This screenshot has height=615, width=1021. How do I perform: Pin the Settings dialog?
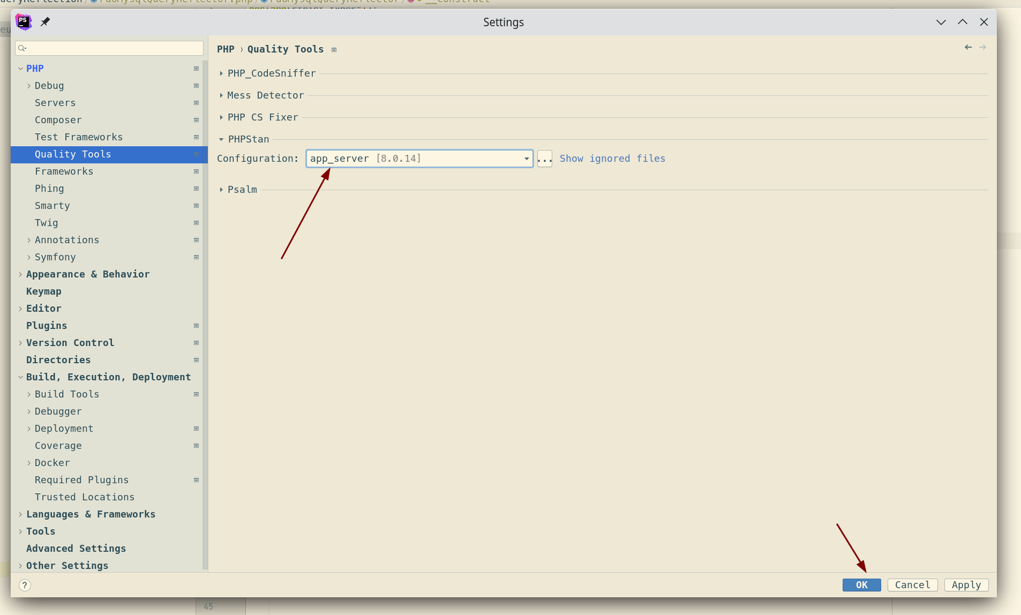(46, 22)
